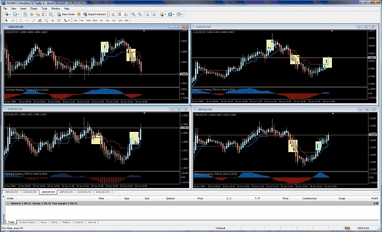Sort orders by Symbol column
Image resolution: width=382 pixels, height=232 pixels.
click(x=171, y=198)
